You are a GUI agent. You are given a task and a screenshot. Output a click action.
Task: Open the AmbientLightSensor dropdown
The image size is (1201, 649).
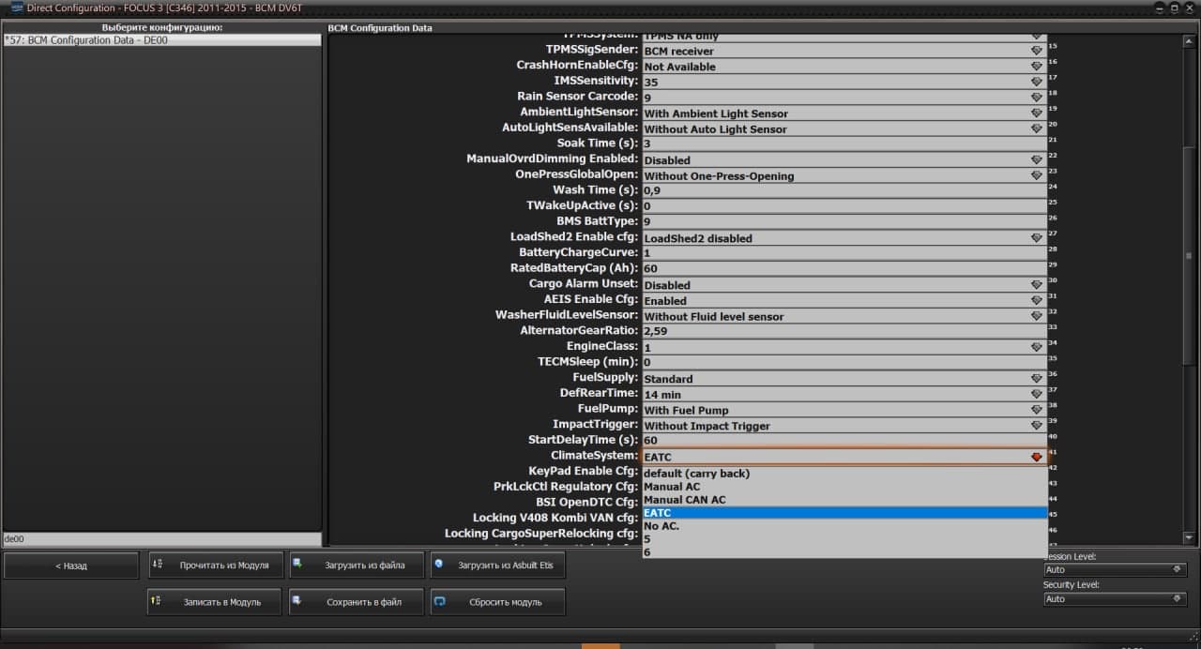[x=1036, y=113]
